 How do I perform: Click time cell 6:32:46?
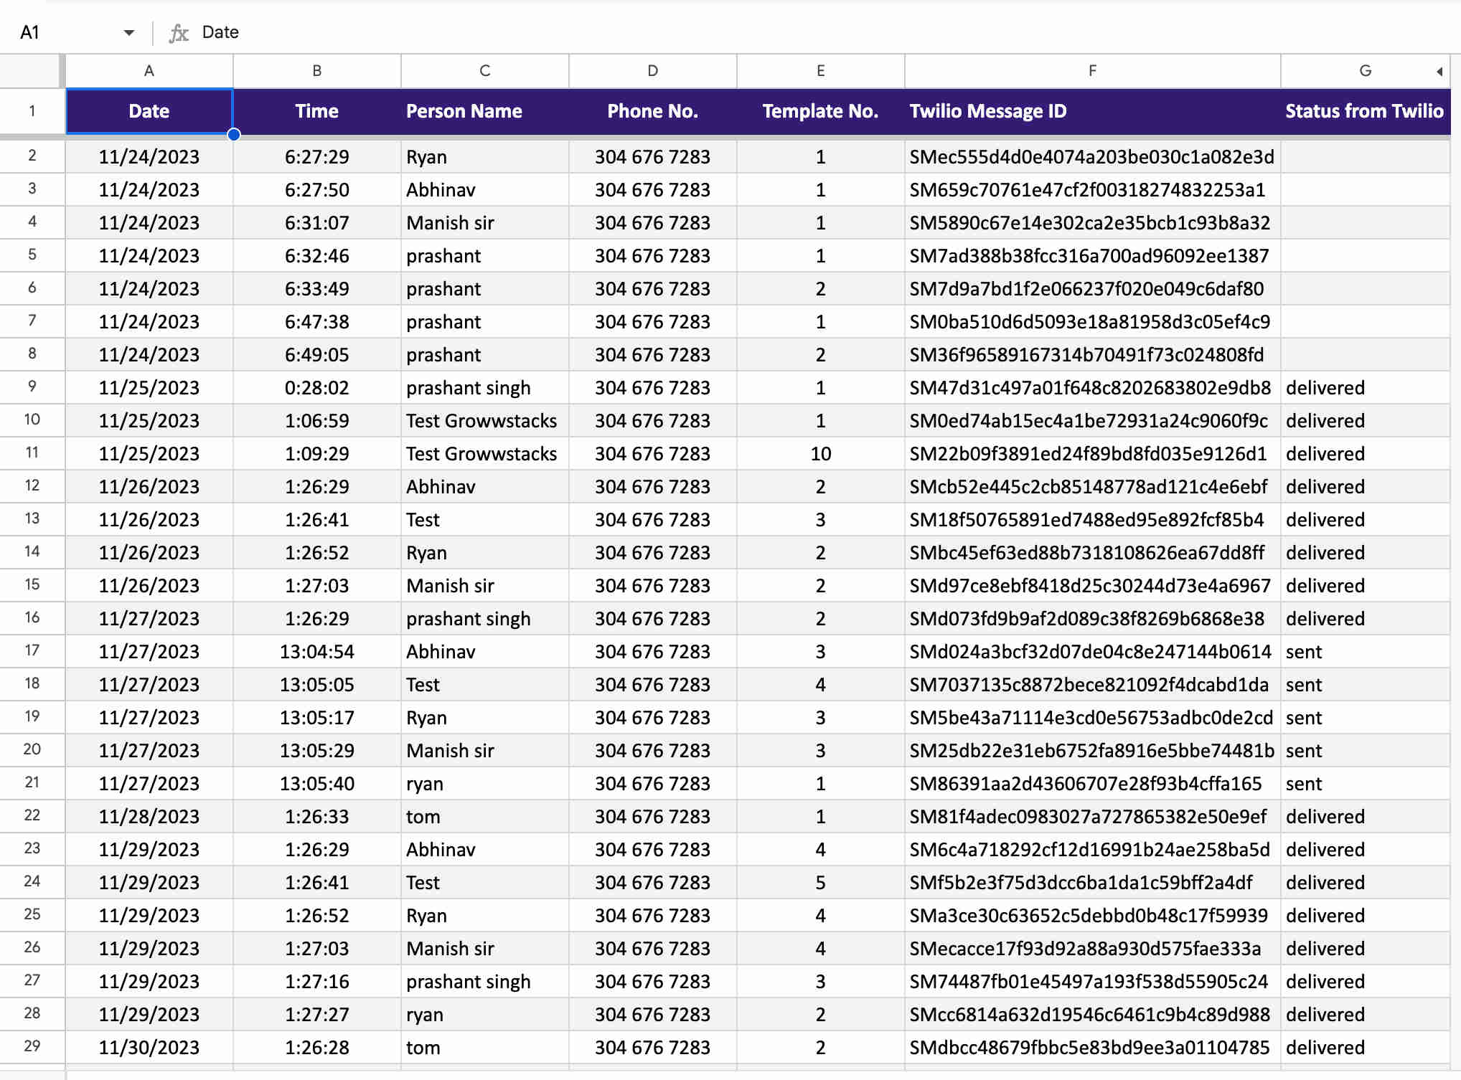coord(317,256)
